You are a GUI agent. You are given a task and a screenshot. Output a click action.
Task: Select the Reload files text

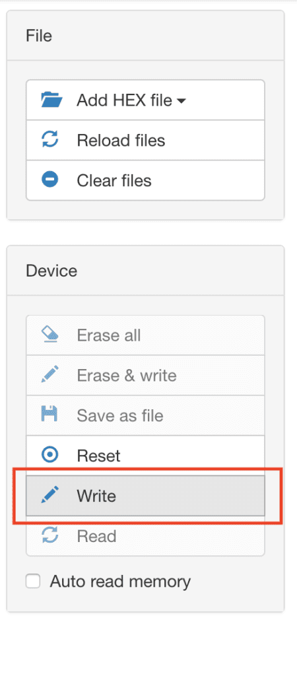121,141
